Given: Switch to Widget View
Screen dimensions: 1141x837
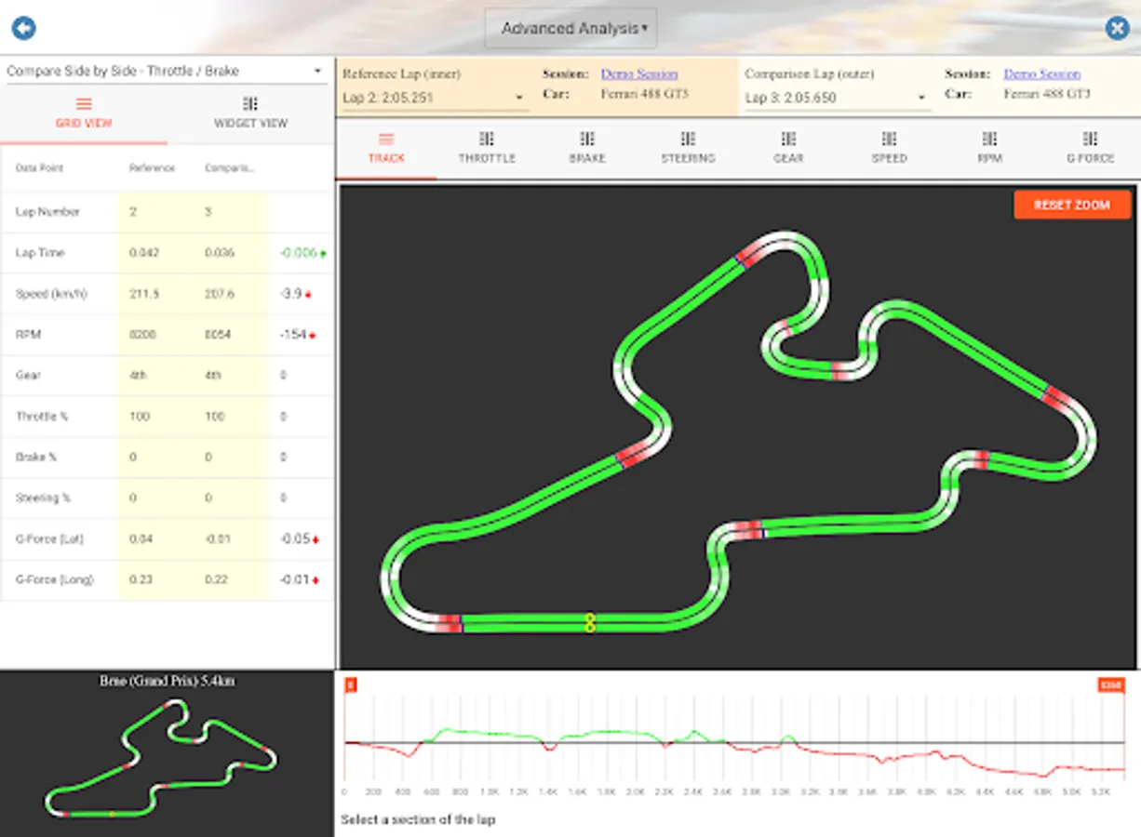Looking at the screenshot, I should 250,113.
